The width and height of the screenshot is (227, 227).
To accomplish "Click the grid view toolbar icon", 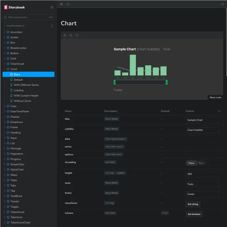I will [x=61, y=4].
